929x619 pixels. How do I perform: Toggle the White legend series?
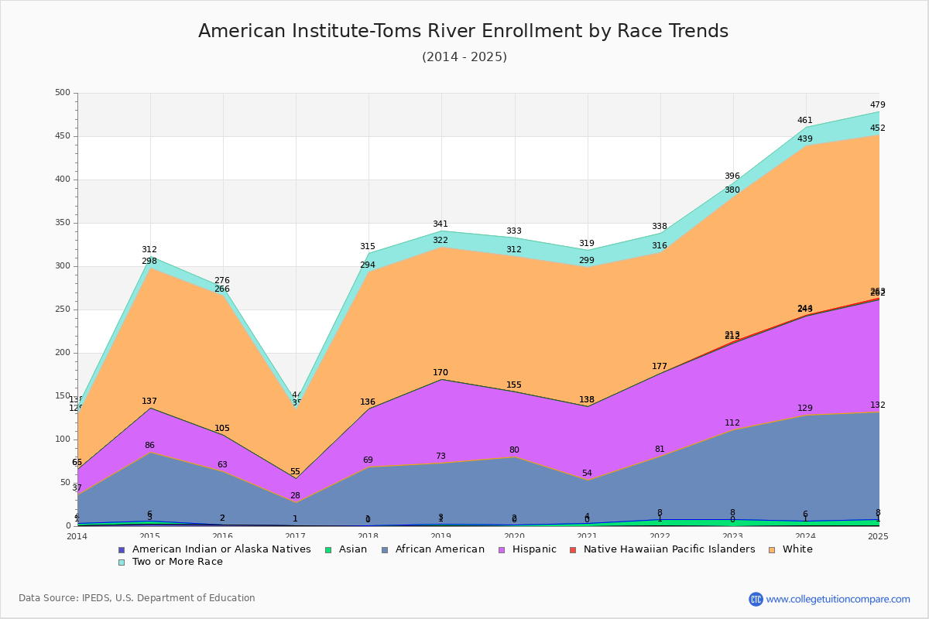tap(791, 549)
